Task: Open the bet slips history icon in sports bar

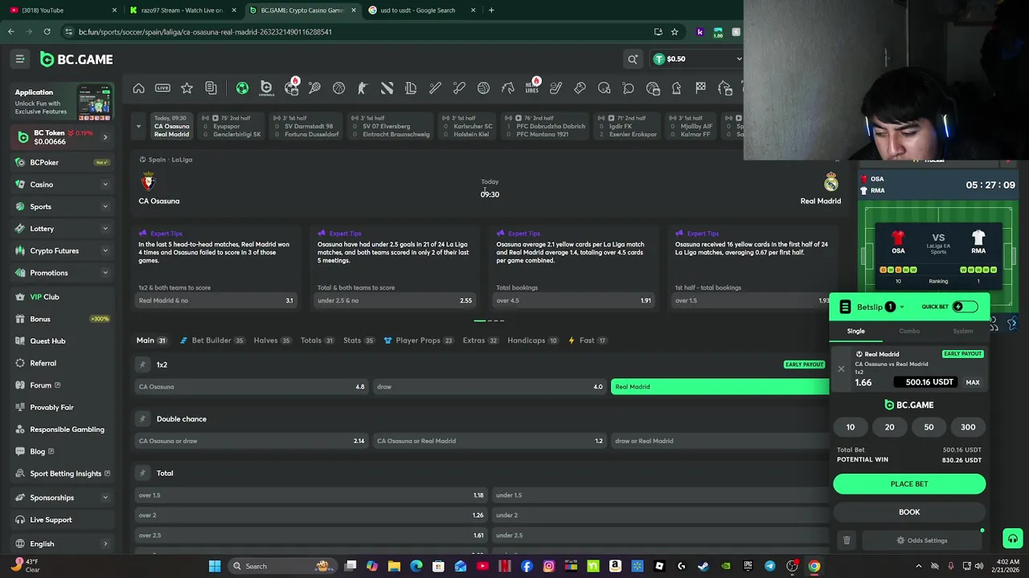Action: (x=211, y=88)
